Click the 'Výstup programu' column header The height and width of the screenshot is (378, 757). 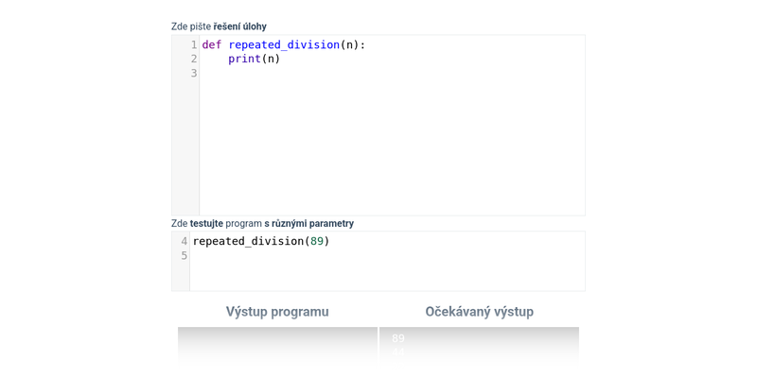pyautogui.click(x=277, y=312)
